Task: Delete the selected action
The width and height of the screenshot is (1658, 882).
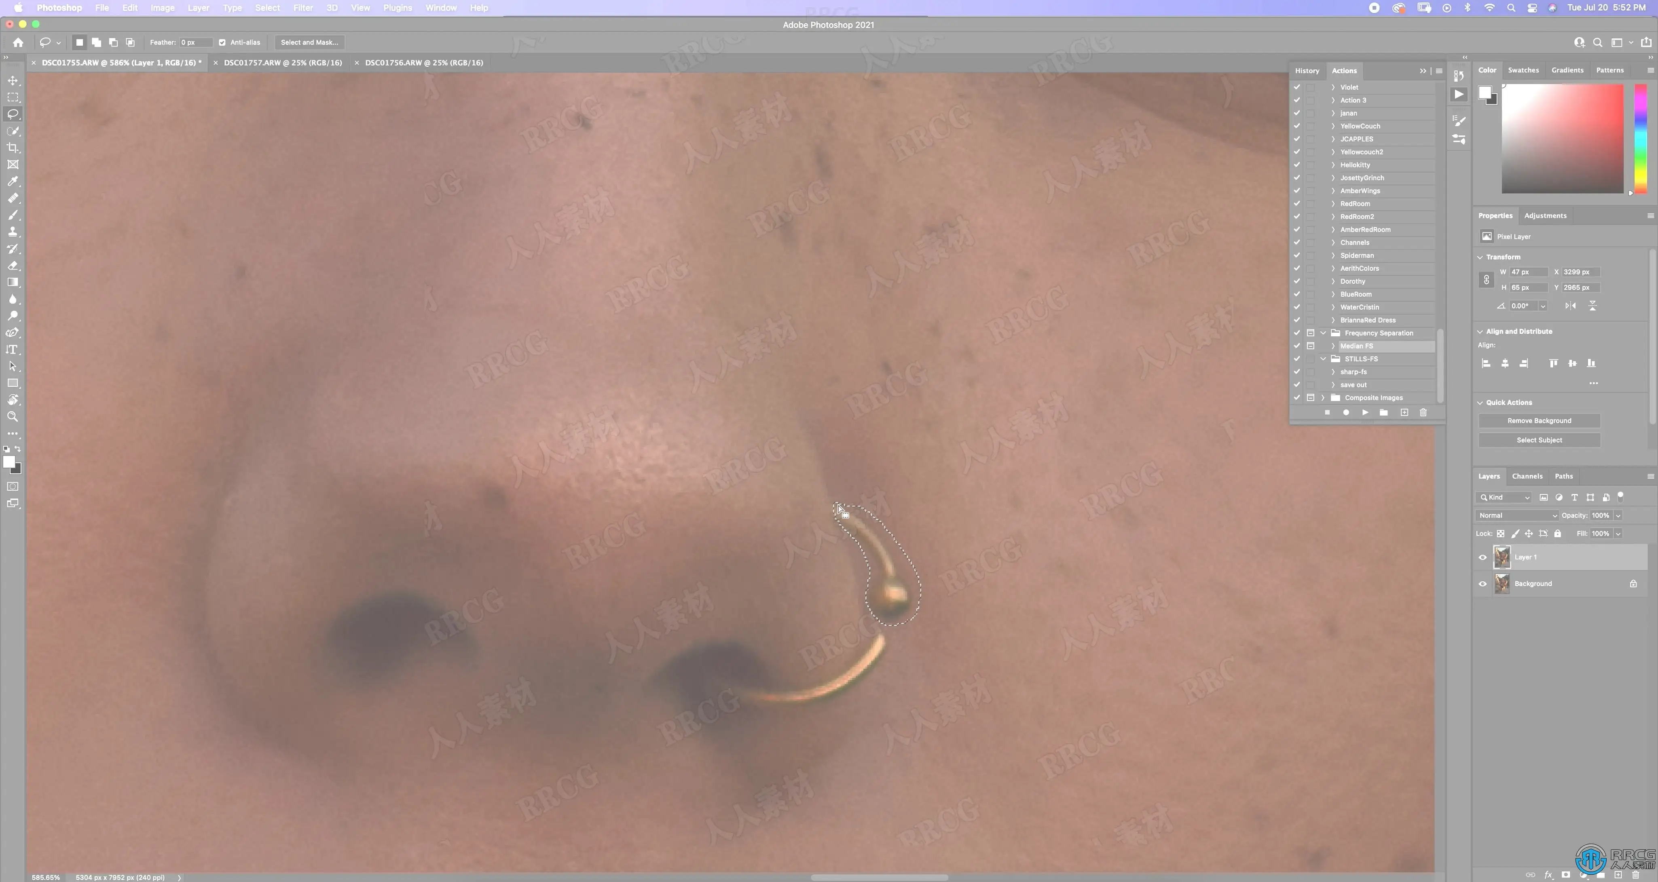Action: click(x=1423, y=412)
